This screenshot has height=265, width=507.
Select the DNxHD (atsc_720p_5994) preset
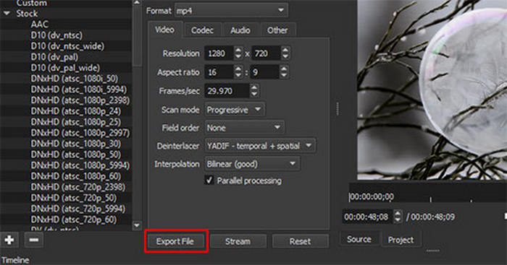78,209
